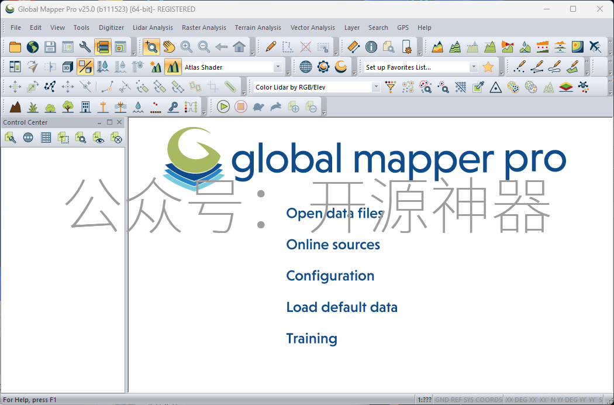Toggle the hill shading mountain button

(173, 67)
